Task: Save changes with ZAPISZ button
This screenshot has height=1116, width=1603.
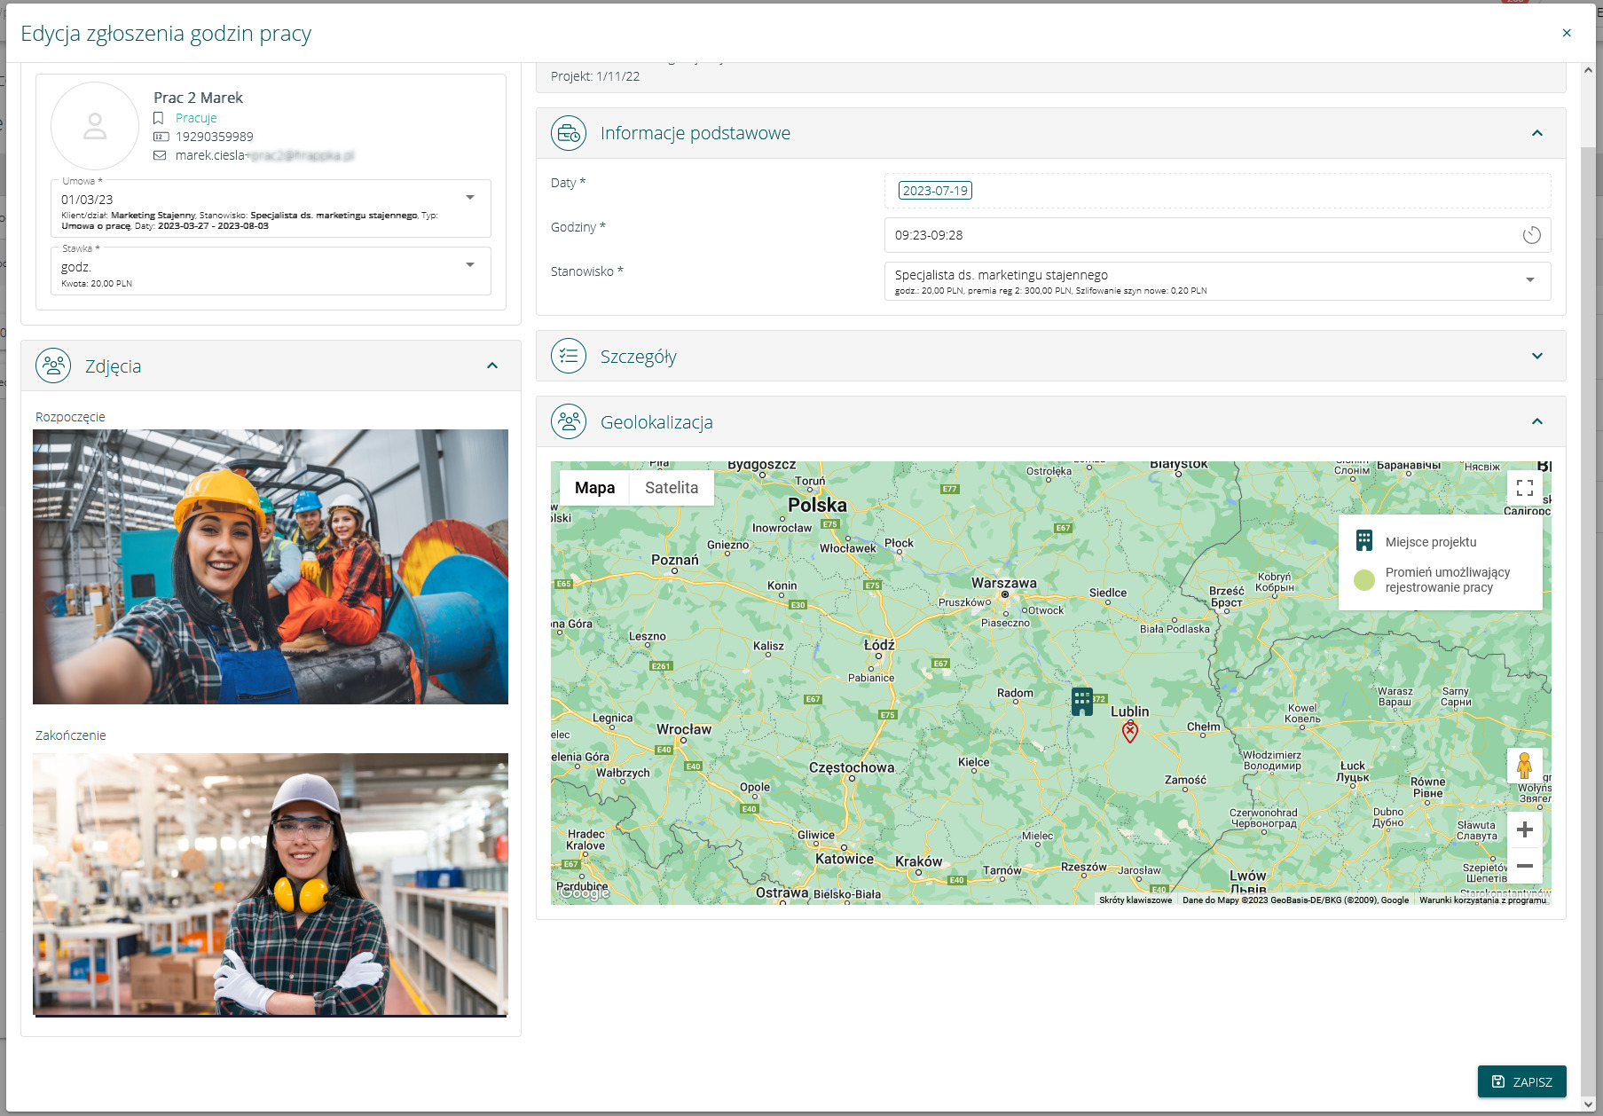Action: (x=1521, y=1081)
